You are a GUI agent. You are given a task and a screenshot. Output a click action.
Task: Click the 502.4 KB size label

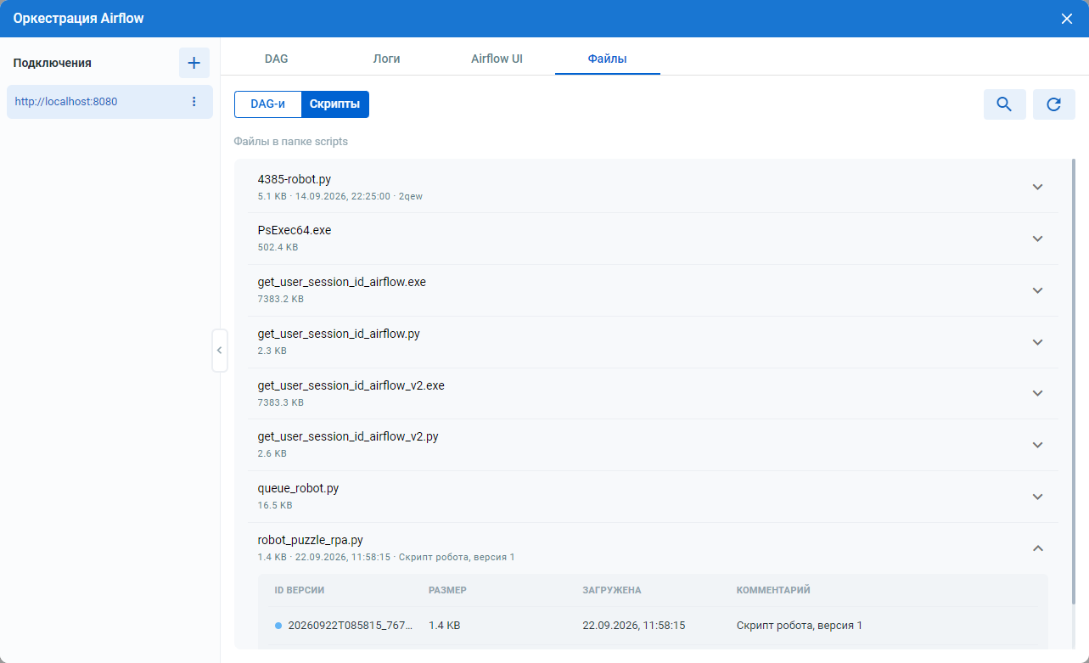tap(278, 248)
